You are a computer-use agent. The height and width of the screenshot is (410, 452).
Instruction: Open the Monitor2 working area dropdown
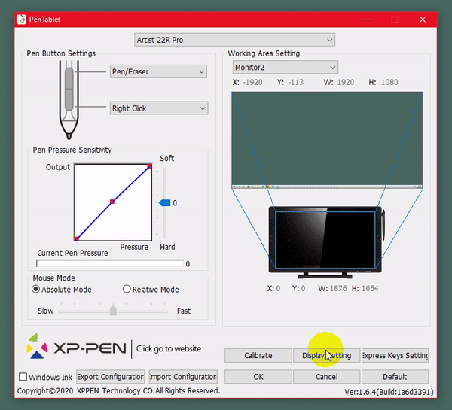(x=285, y=68)
